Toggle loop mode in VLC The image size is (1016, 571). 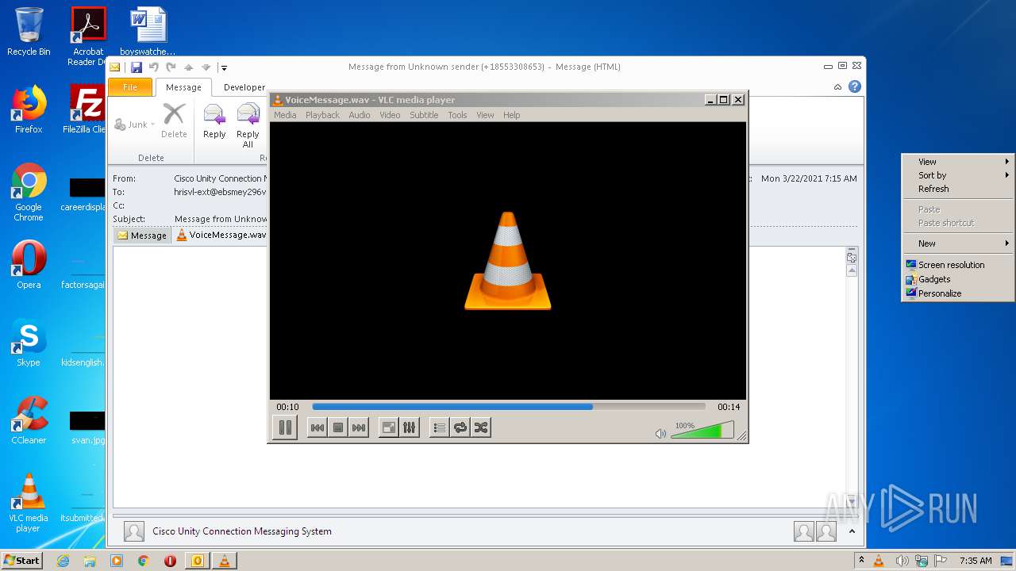pos(460,427)
